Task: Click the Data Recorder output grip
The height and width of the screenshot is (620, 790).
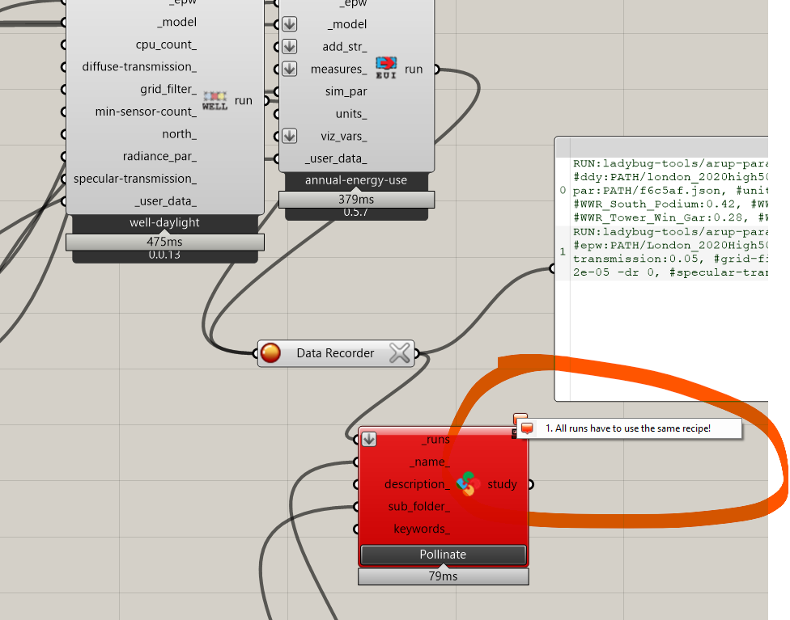Action: pyautogui.click(x=417, y=353)
